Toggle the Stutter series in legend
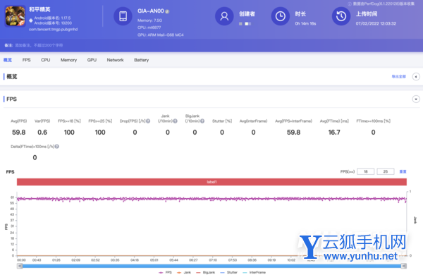Viewport: 423px width, 275px height. (228, 272)
